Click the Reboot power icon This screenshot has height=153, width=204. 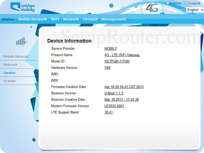click(x=167, y=3)
